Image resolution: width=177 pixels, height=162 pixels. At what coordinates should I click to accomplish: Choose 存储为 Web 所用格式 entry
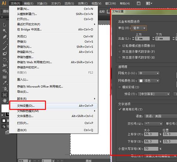(x=53, y=62)
